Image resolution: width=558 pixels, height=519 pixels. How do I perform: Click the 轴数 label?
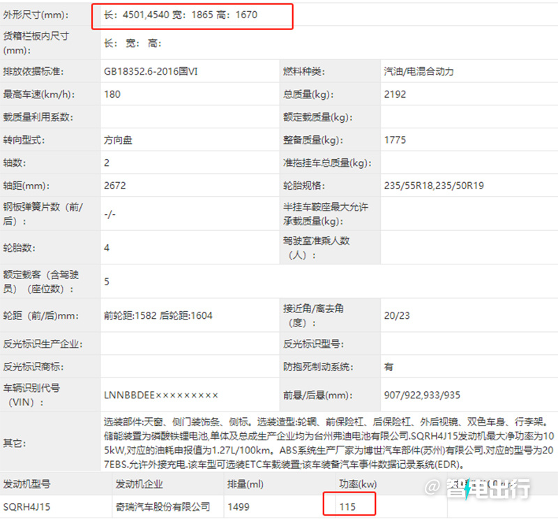pyautogui.click(x=14, y=163)
